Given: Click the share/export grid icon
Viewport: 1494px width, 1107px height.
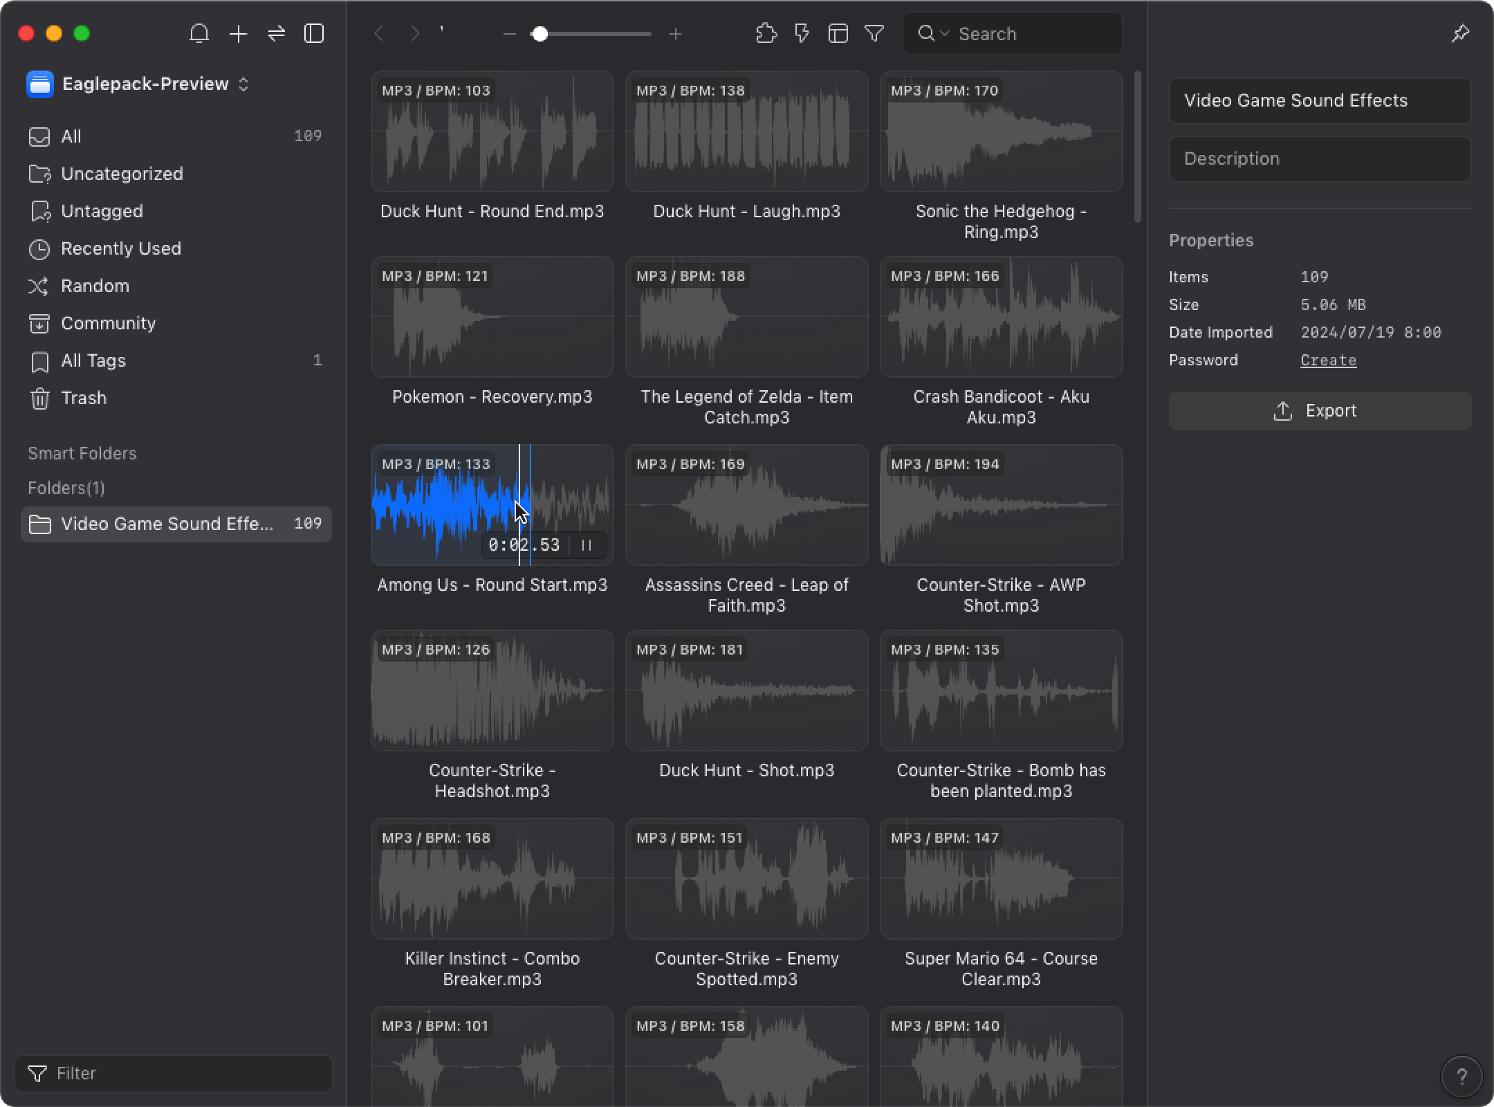Looking at the screenshot, I should click(840, 34).
